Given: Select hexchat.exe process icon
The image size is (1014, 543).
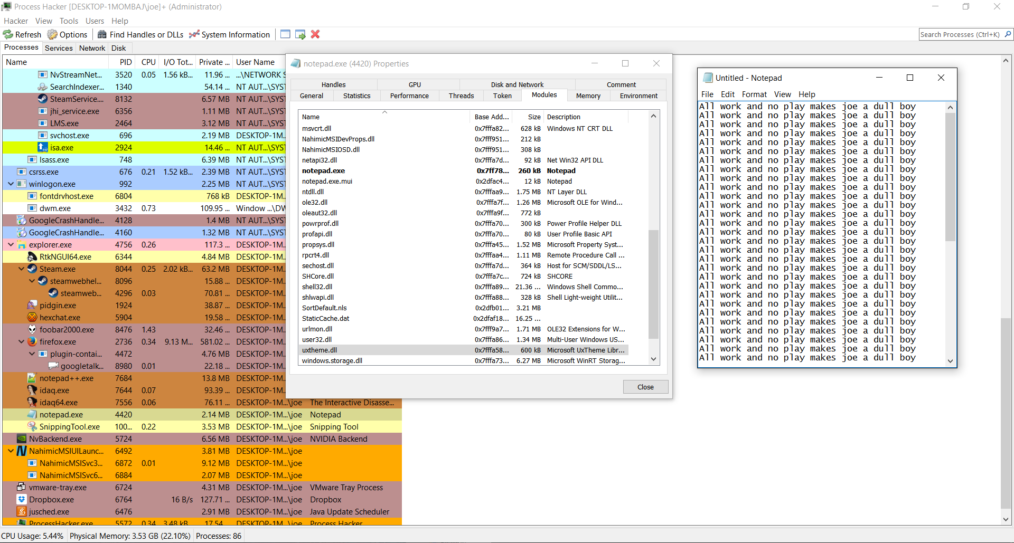Looking at the screenshot, I should tap(32, 317).
